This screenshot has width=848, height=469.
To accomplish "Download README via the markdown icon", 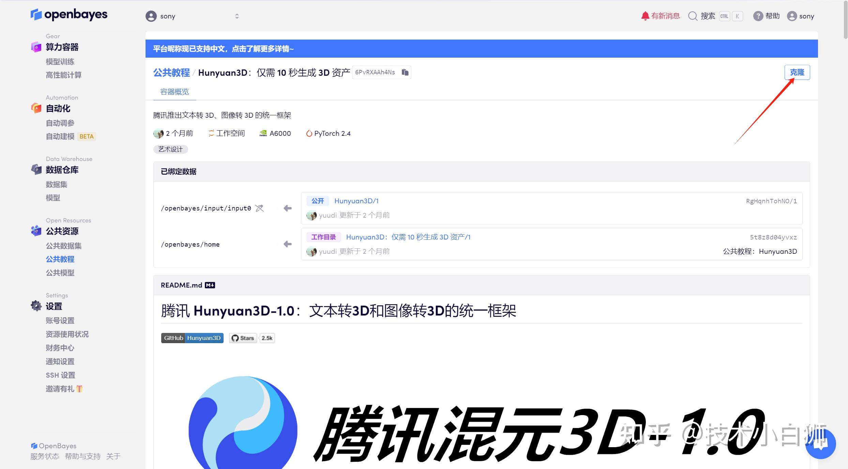I will click(x=210, y=285).
